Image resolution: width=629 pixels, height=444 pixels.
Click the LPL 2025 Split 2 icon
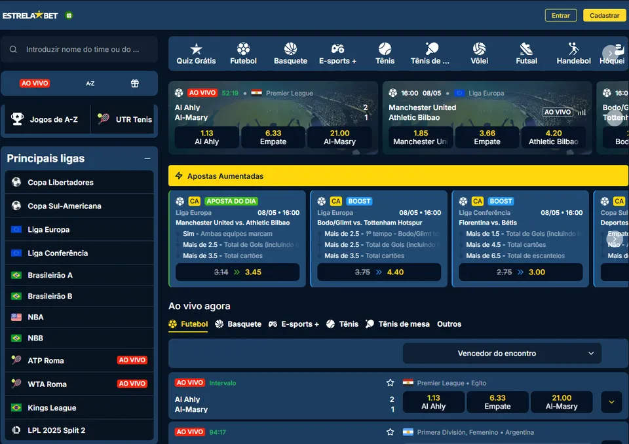click(16, 430)
